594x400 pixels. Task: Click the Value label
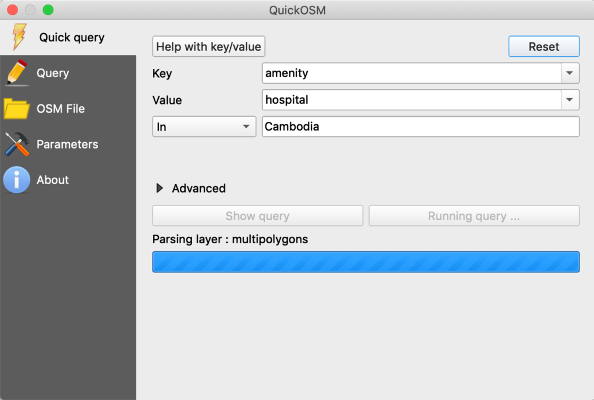coord(167,100)
